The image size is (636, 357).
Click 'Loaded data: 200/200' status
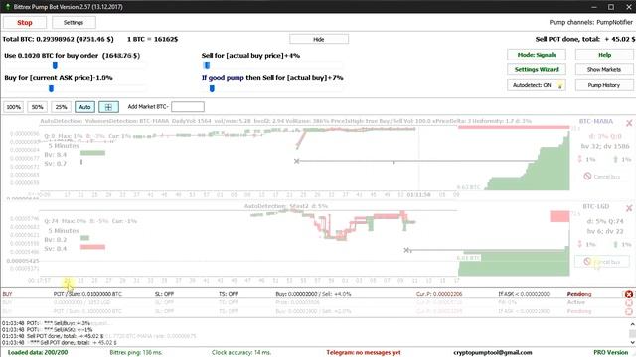coord(38,353)
